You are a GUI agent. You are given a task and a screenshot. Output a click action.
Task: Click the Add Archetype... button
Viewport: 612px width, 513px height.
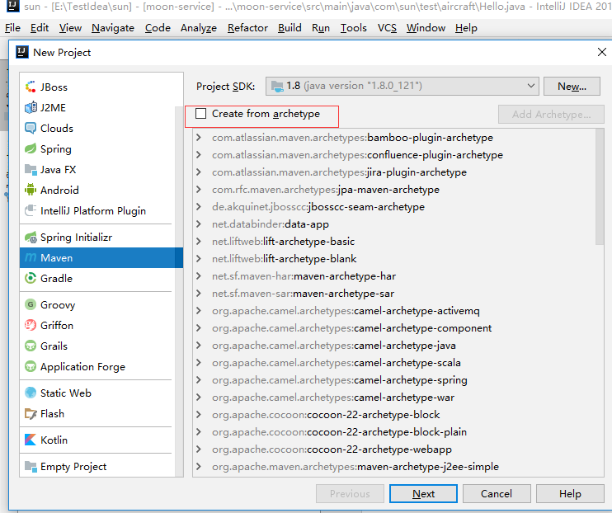pos(551,115)
